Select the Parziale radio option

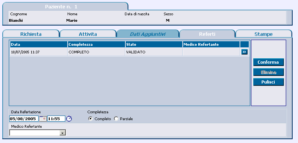(116, 119)
